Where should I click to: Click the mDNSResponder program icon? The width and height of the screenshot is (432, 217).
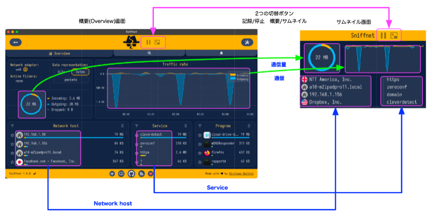click(x=207, y=144)
